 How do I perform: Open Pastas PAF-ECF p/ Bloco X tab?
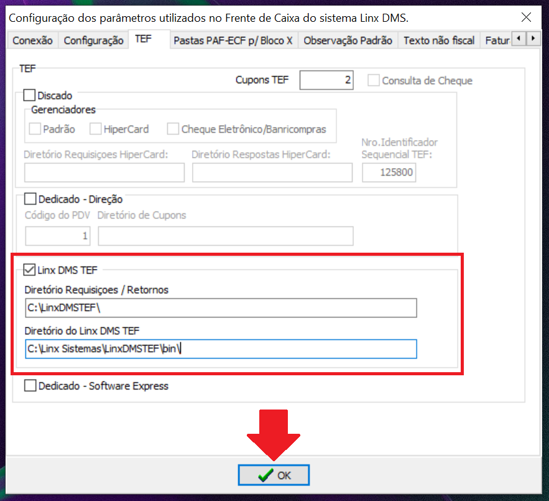233,40
